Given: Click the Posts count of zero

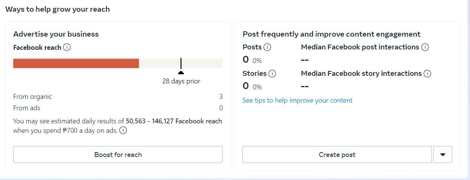Looking at the screenshot, I should pyautogui.click(x=246, y=60).
